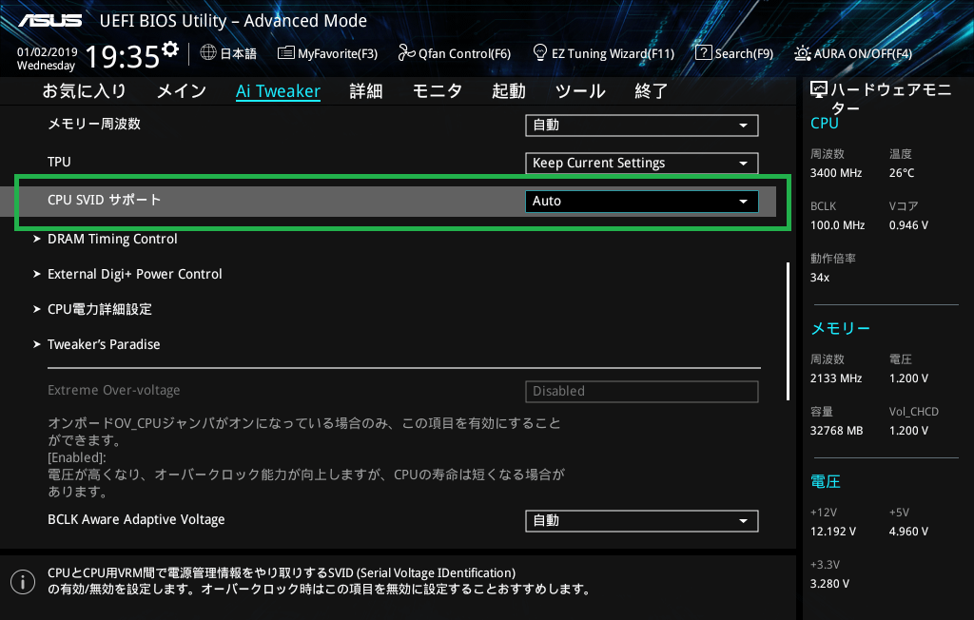
Task: Click the Qfan Control fan icon
Action: tap(406, 53)
